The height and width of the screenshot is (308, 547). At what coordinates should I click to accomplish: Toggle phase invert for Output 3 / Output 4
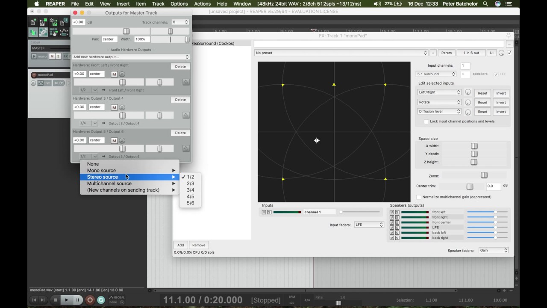[122, 107]
